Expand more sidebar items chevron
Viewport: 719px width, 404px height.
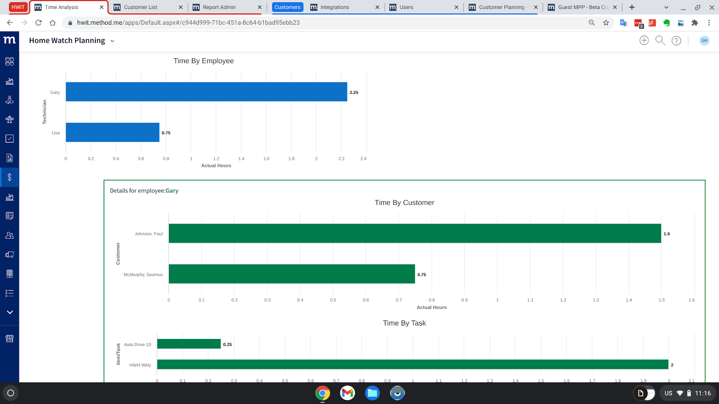9,312
